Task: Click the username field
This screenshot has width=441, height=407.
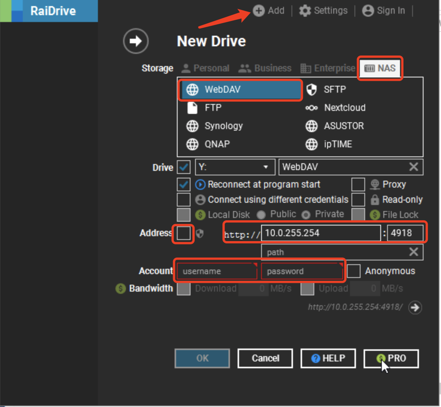Action: click(217, 271)
